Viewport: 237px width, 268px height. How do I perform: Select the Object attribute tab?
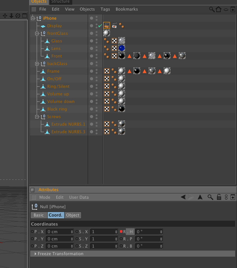tap(73, 215)
